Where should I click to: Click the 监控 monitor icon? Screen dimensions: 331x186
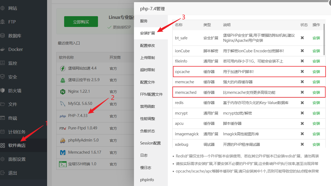pos(2,63)
